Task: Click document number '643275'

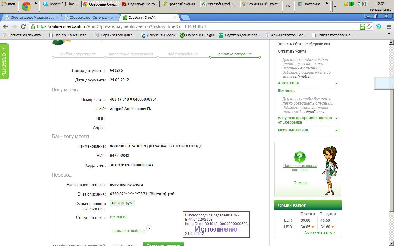Action: [116, 70]
